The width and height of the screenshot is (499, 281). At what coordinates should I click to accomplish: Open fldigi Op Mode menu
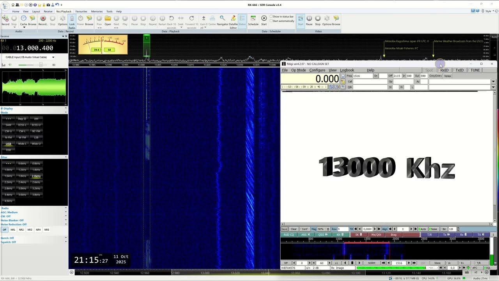coord(299,70)
